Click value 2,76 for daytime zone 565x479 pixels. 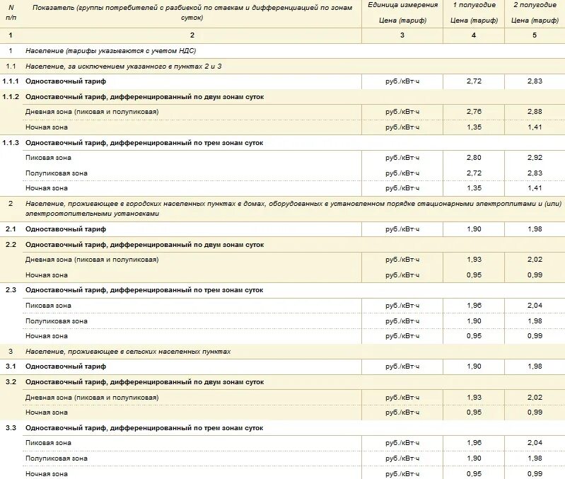click(474, 112)
